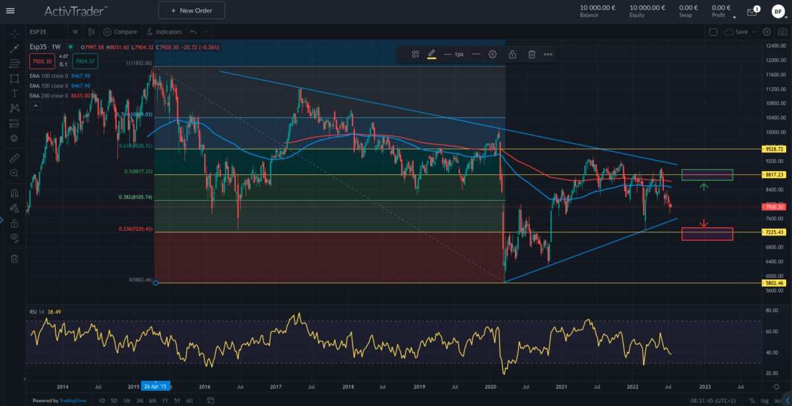Change line color using the pencil swatch
The height and width of the screenshot is (406, 792).
pyautogui.click(x=432, y=54)
